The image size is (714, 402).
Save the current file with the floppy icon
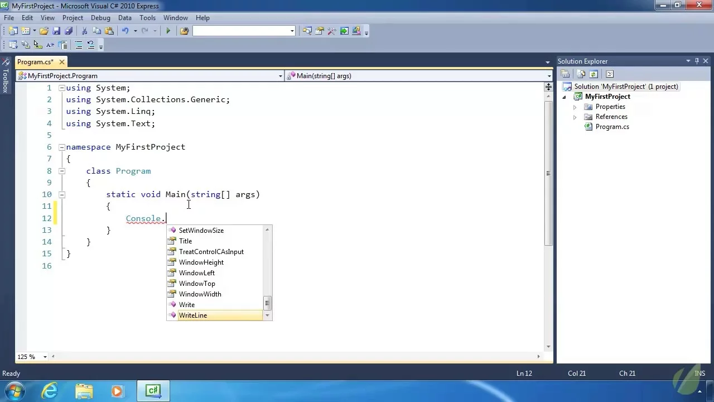tap(56, 31)
